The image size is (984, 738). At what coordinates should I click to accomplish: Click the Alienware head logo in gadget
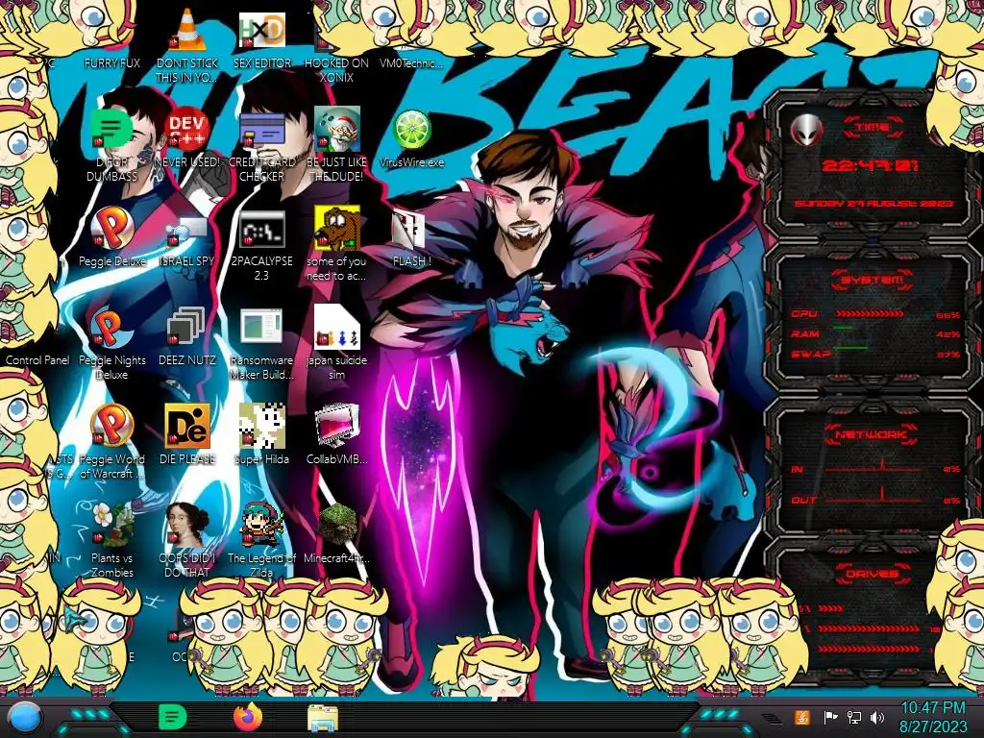[806, 130]
